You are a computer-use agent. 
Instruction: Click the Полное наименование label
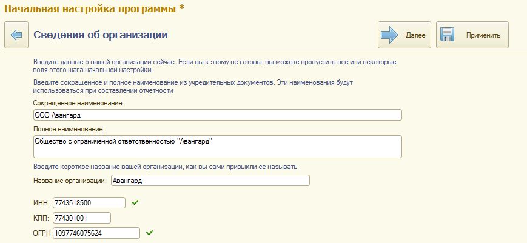click(x=69, y=129)
